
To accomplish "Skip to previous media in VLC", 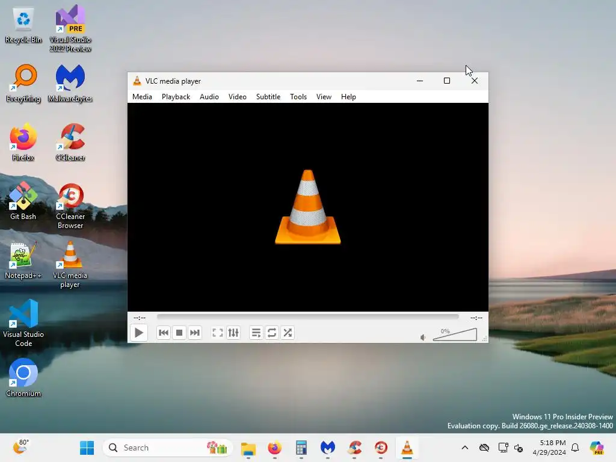I will point(164,333).
